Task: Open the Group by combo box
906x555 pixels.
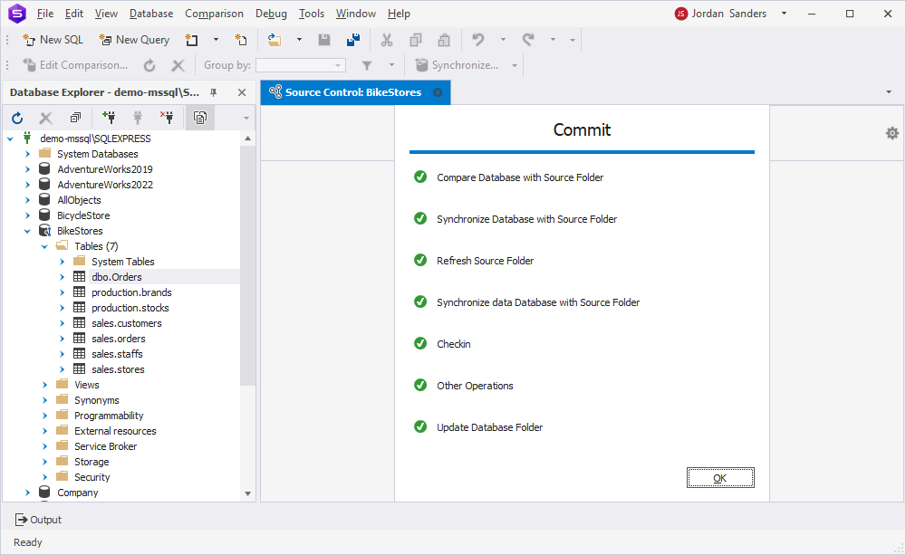Action: coord(301,65)
